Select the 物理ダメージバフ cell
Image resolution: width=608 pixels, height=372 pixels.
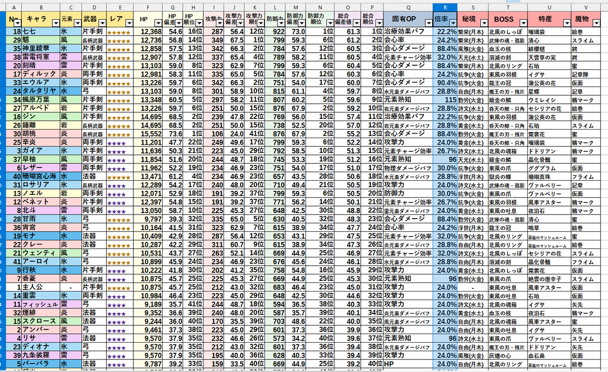pos(408,168)
